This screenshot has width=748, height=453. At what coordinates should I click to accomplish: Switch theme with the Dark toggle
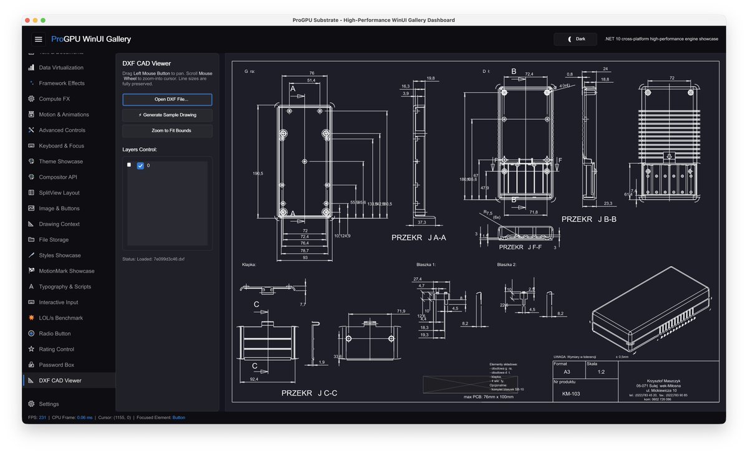(x=575, y=39)
